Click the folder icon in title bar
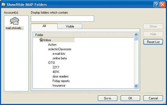This screenshot has height=105, width=167. pyautogui.click(x=4, y=5)
